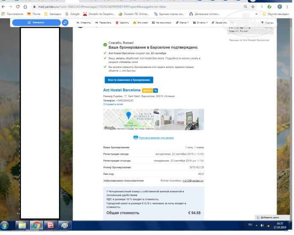Open Chrome from the Windows taskbar
This screenshot has width=294, height=235.
[x=36, y=225]
